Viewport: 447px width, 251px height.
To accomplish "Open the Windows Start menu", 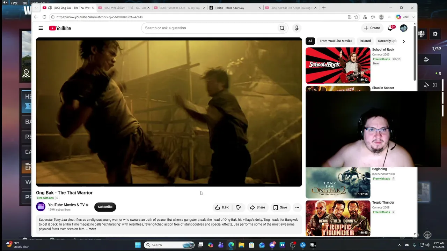I will [x=138, y=245].
